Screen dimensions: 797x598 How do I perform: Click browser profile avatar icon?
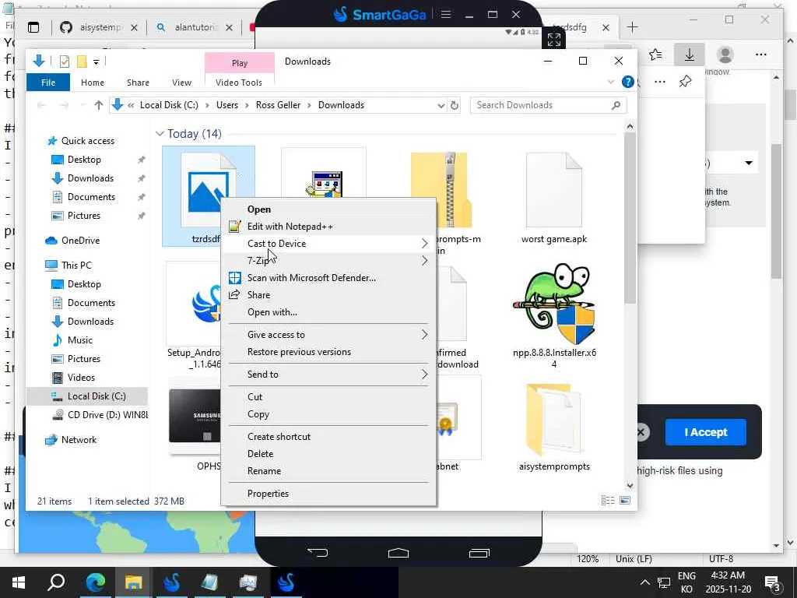[725, 55]
